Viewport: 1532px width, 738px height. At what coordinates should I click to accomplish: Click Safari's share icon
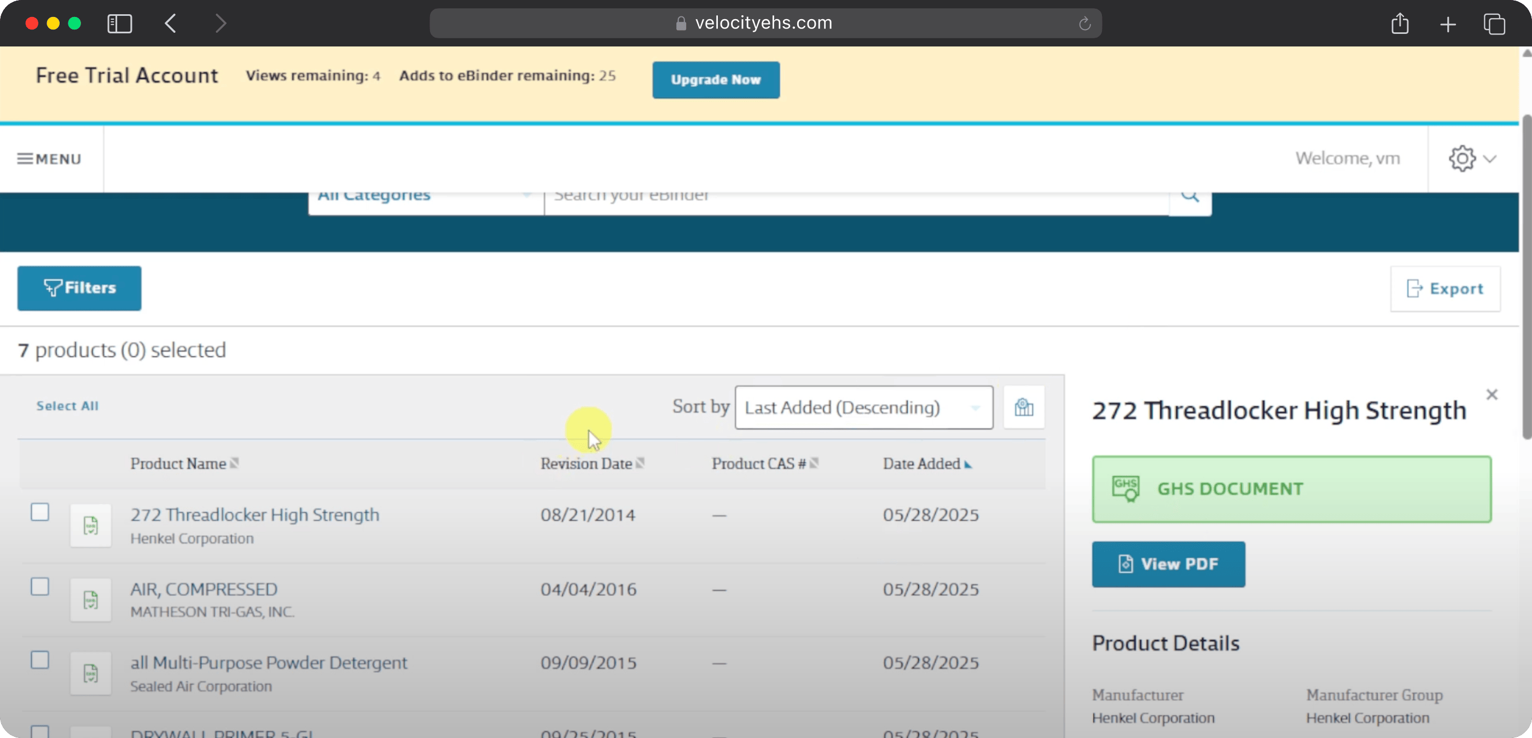click(x=1400, y=24)
